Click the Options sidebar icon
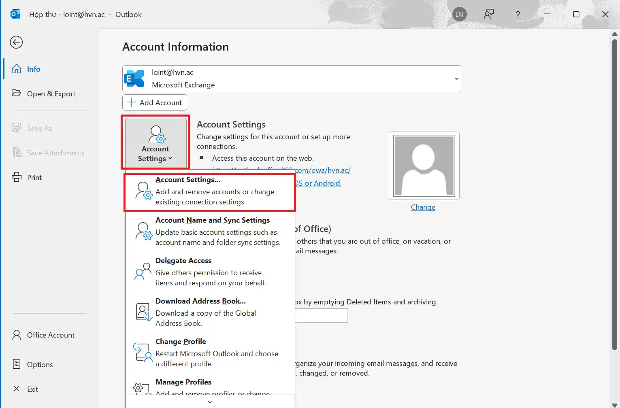Image resolution: width=620 pixels, height=408 pixels. 17,364
